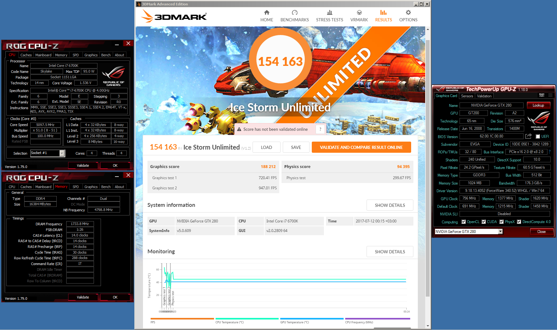Viewport: 557px width, 330px height.
Task: Click the Graphics score value 188 212
Action: point(268,166)
